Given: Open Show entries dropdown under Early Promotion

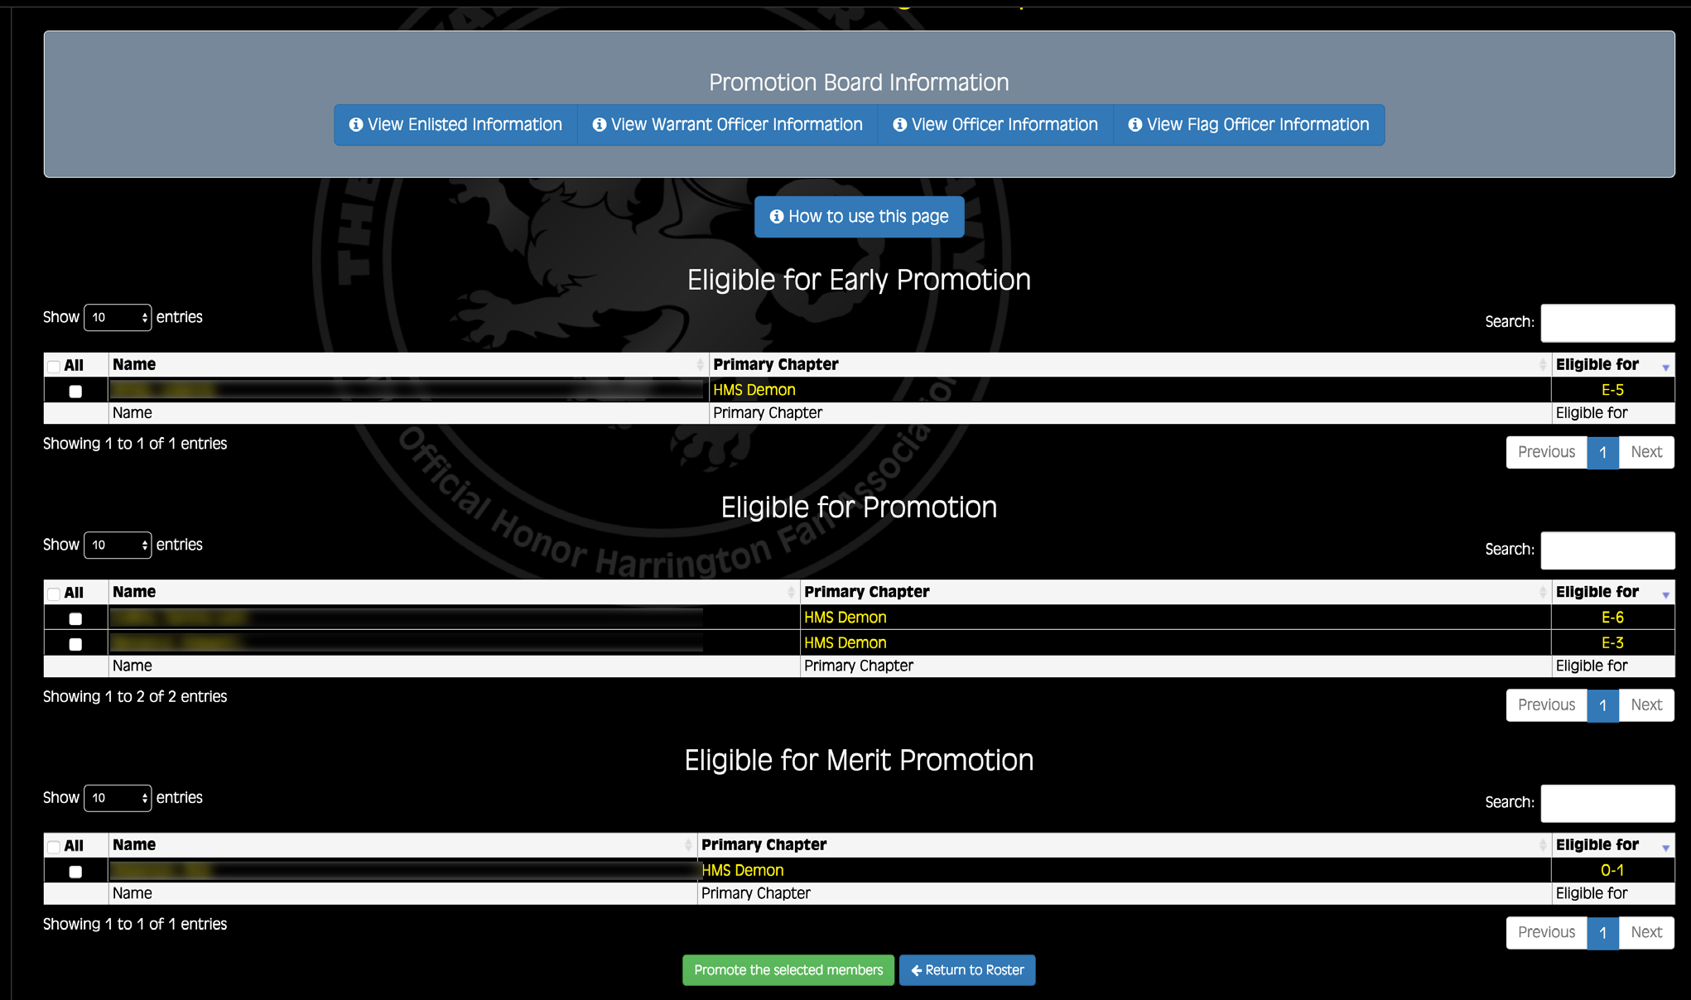Looking at the screenshot, I should [x=118, y=318].
